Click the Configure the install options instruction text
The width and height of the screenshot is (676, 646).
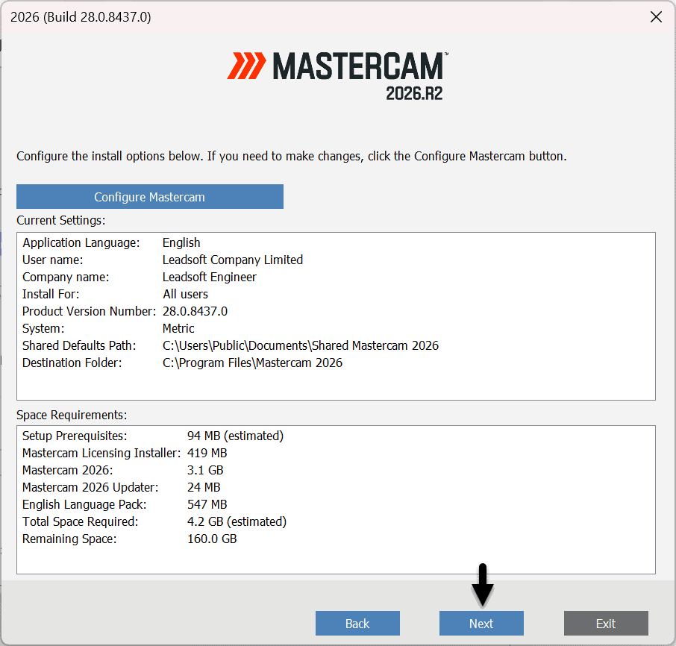[x=292, y=156]
